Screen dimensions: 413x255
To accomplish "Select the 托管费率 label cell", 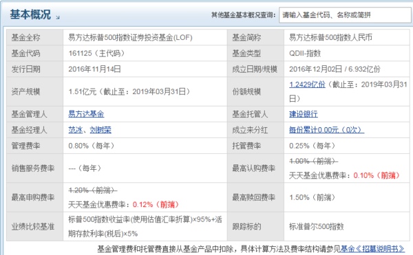I will pos(256,146).
